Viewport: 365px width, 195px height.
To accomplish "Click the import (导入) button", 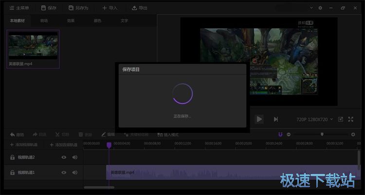I will pyautogui.click(x=110, y=8).
